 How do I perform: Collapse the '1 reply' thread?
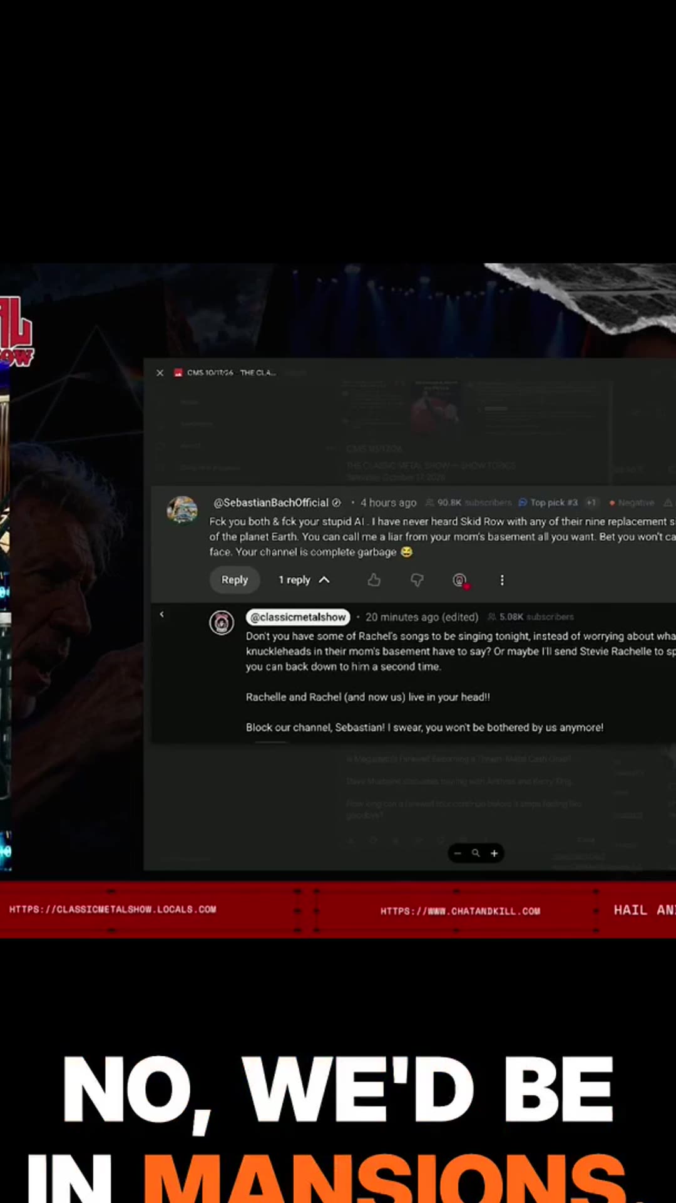[304, 580]
